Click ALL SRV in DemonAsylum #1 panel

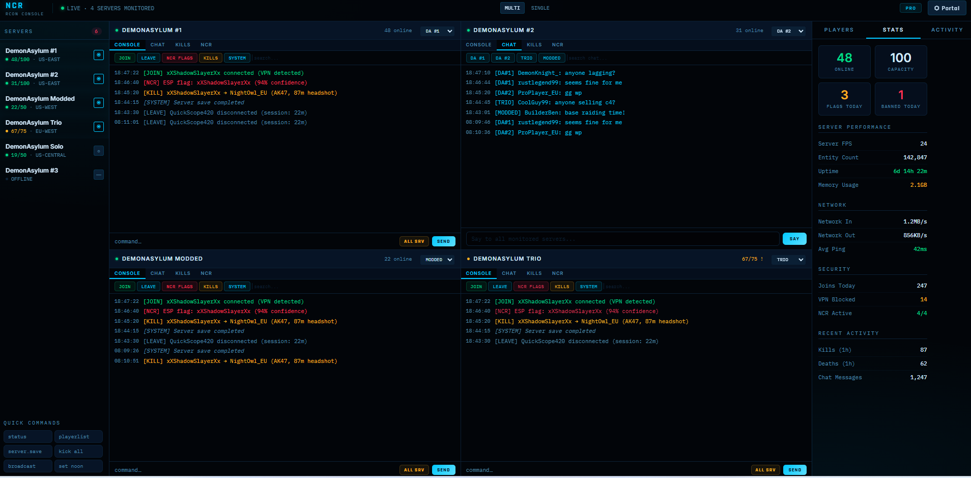(x=414, y=241)
